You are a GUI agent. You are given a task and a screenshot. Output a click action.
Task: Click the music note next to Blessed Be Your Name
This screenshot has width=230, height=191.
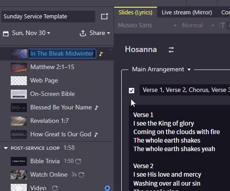[x=97, y=108]
